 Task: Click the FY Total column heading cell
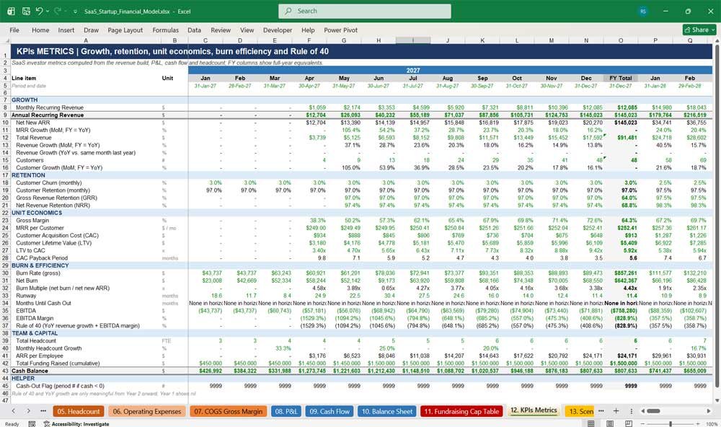pyautogui.click(x=620, y=78)
